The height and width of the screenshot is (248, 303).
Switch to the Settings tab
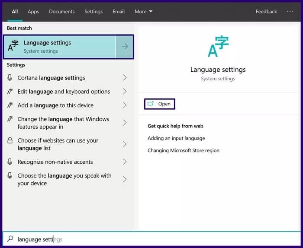pos(93,12)
